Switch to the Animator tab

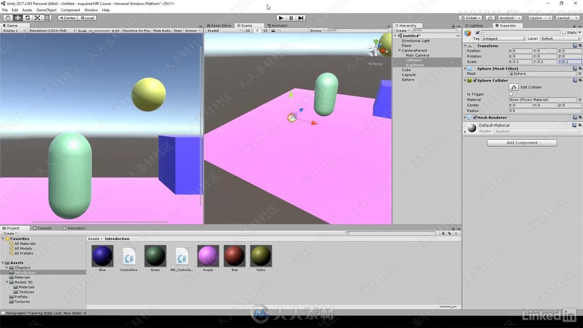coord(277,26)
